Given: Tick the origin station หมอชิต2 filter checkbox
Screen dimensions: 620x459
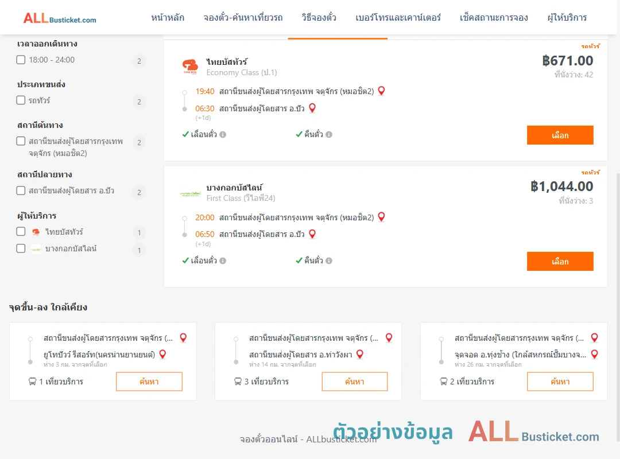Looking at the screenshot, I should (x=21, y=141).
